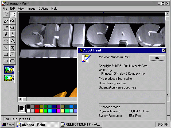Screen dimensions: 171x128
Task: Open the Help menu
Action: (54, 9)
